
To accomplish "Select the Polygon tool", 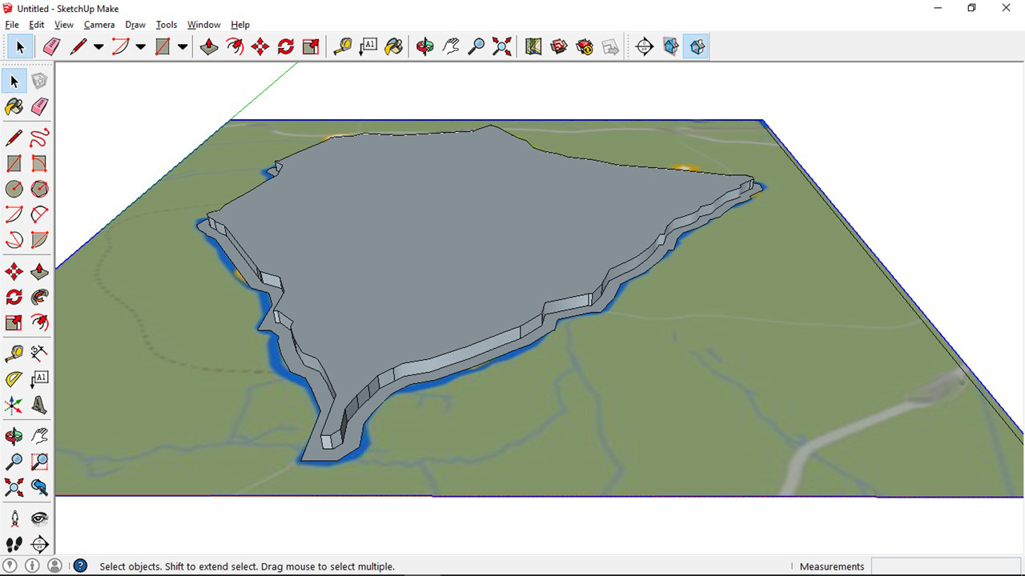I will [x=39, y=189].
